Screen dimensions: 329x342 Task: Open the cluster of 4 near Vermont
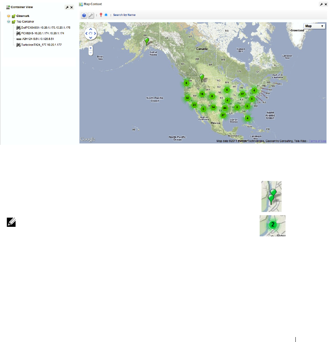(254, 90)
